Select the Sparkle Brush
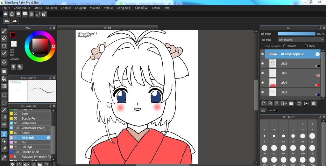The image size is (326, 166). [x=30, y=152]
